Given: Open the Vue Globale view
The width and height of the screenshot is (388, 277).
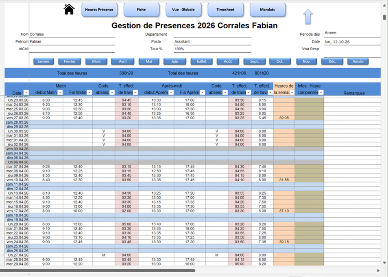Looking at the screenshot, I should tap(183, 10).
